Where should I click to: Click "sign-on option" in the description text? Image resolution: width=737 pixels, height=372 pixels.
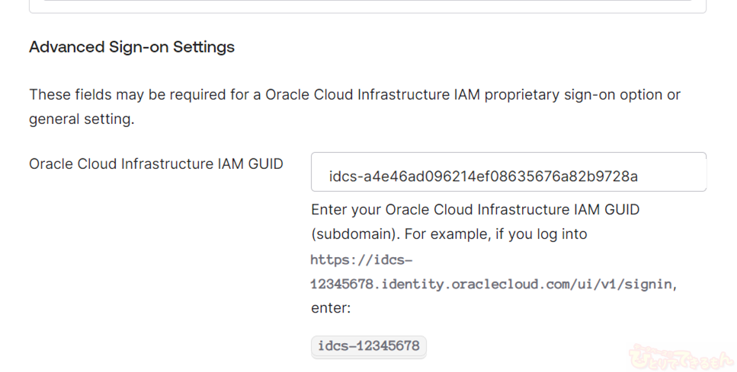pos(623,95)
